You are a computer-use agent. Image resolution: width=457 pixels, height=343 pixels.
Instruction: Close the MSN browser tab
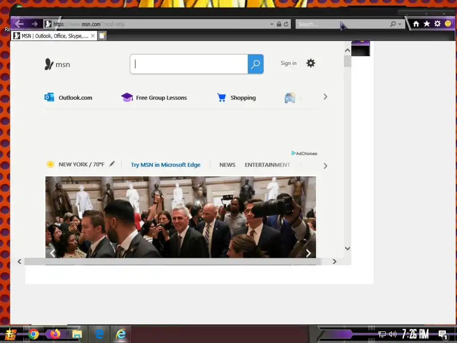tap(93, 36)
